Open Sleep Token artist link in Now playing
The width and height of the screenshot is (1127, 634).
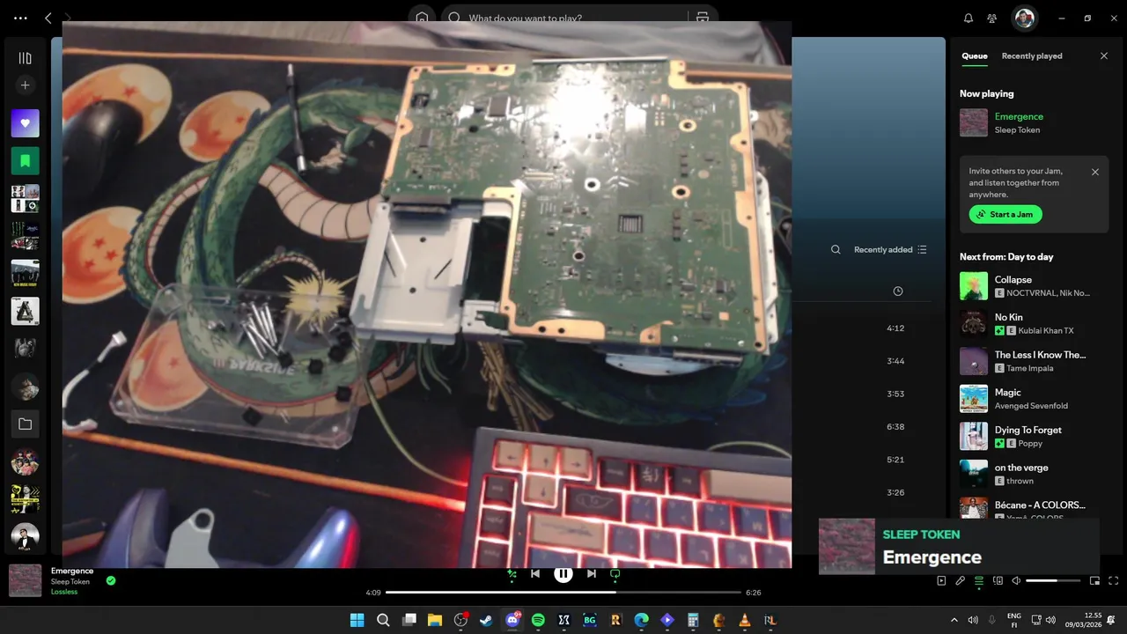(1017, 130)
